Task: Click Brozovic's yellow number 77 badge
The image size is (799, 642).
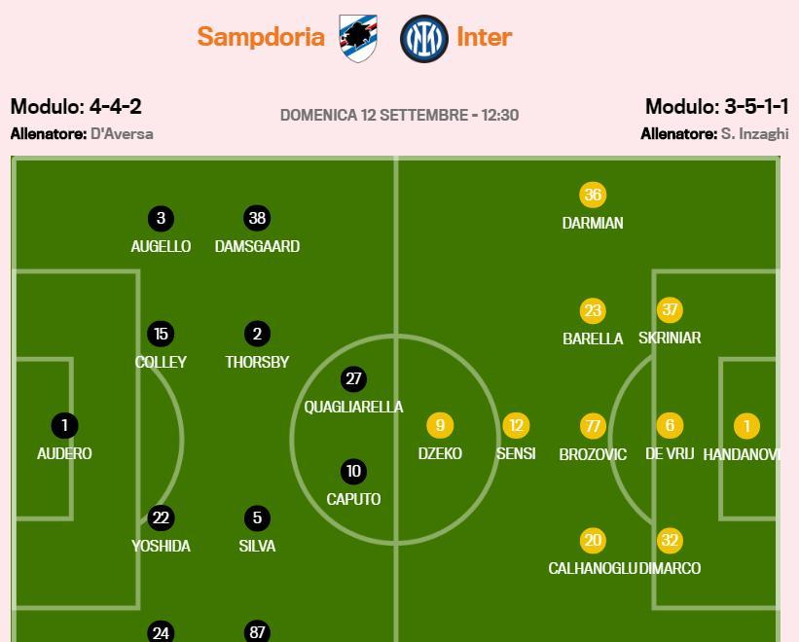Action: pyautogui.click(x=593, y=426)
